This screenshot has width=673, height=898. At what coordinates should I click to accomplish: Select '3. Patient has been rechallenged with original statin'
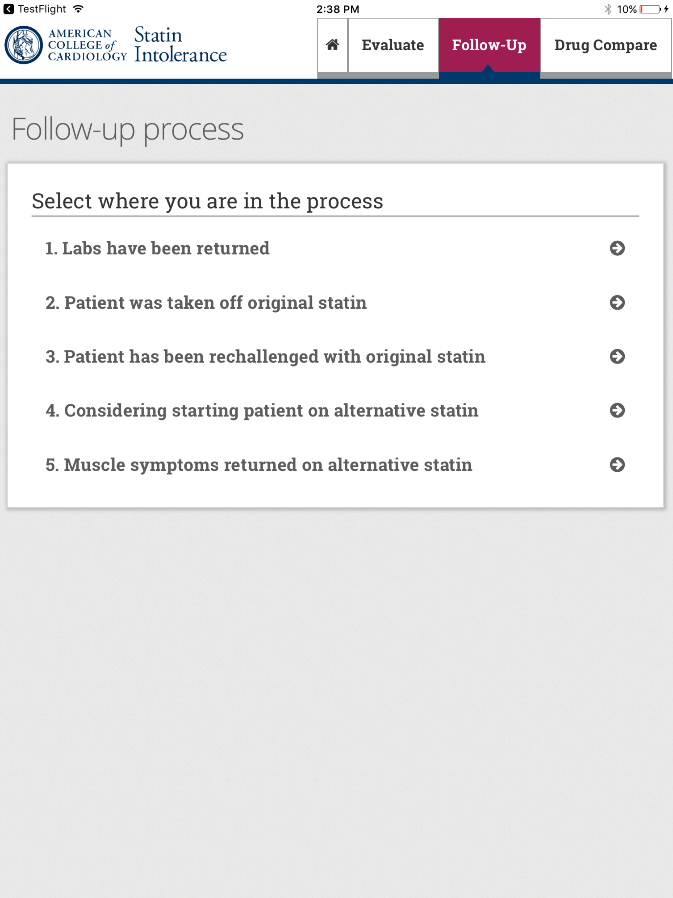coord(265,356)
